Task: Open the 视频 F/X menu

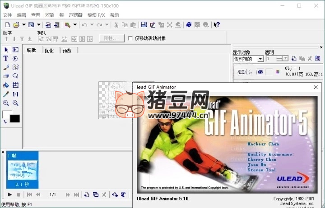Action: tap(96, 15)
